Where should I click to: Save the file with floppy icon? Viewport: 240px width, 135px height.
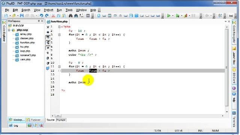(x=22, y=16)
